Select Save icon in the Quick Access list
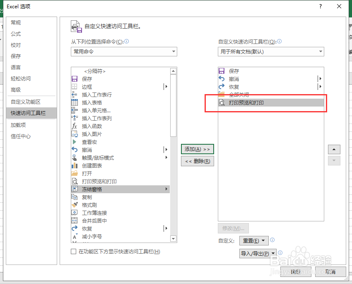 coord(222,71)
